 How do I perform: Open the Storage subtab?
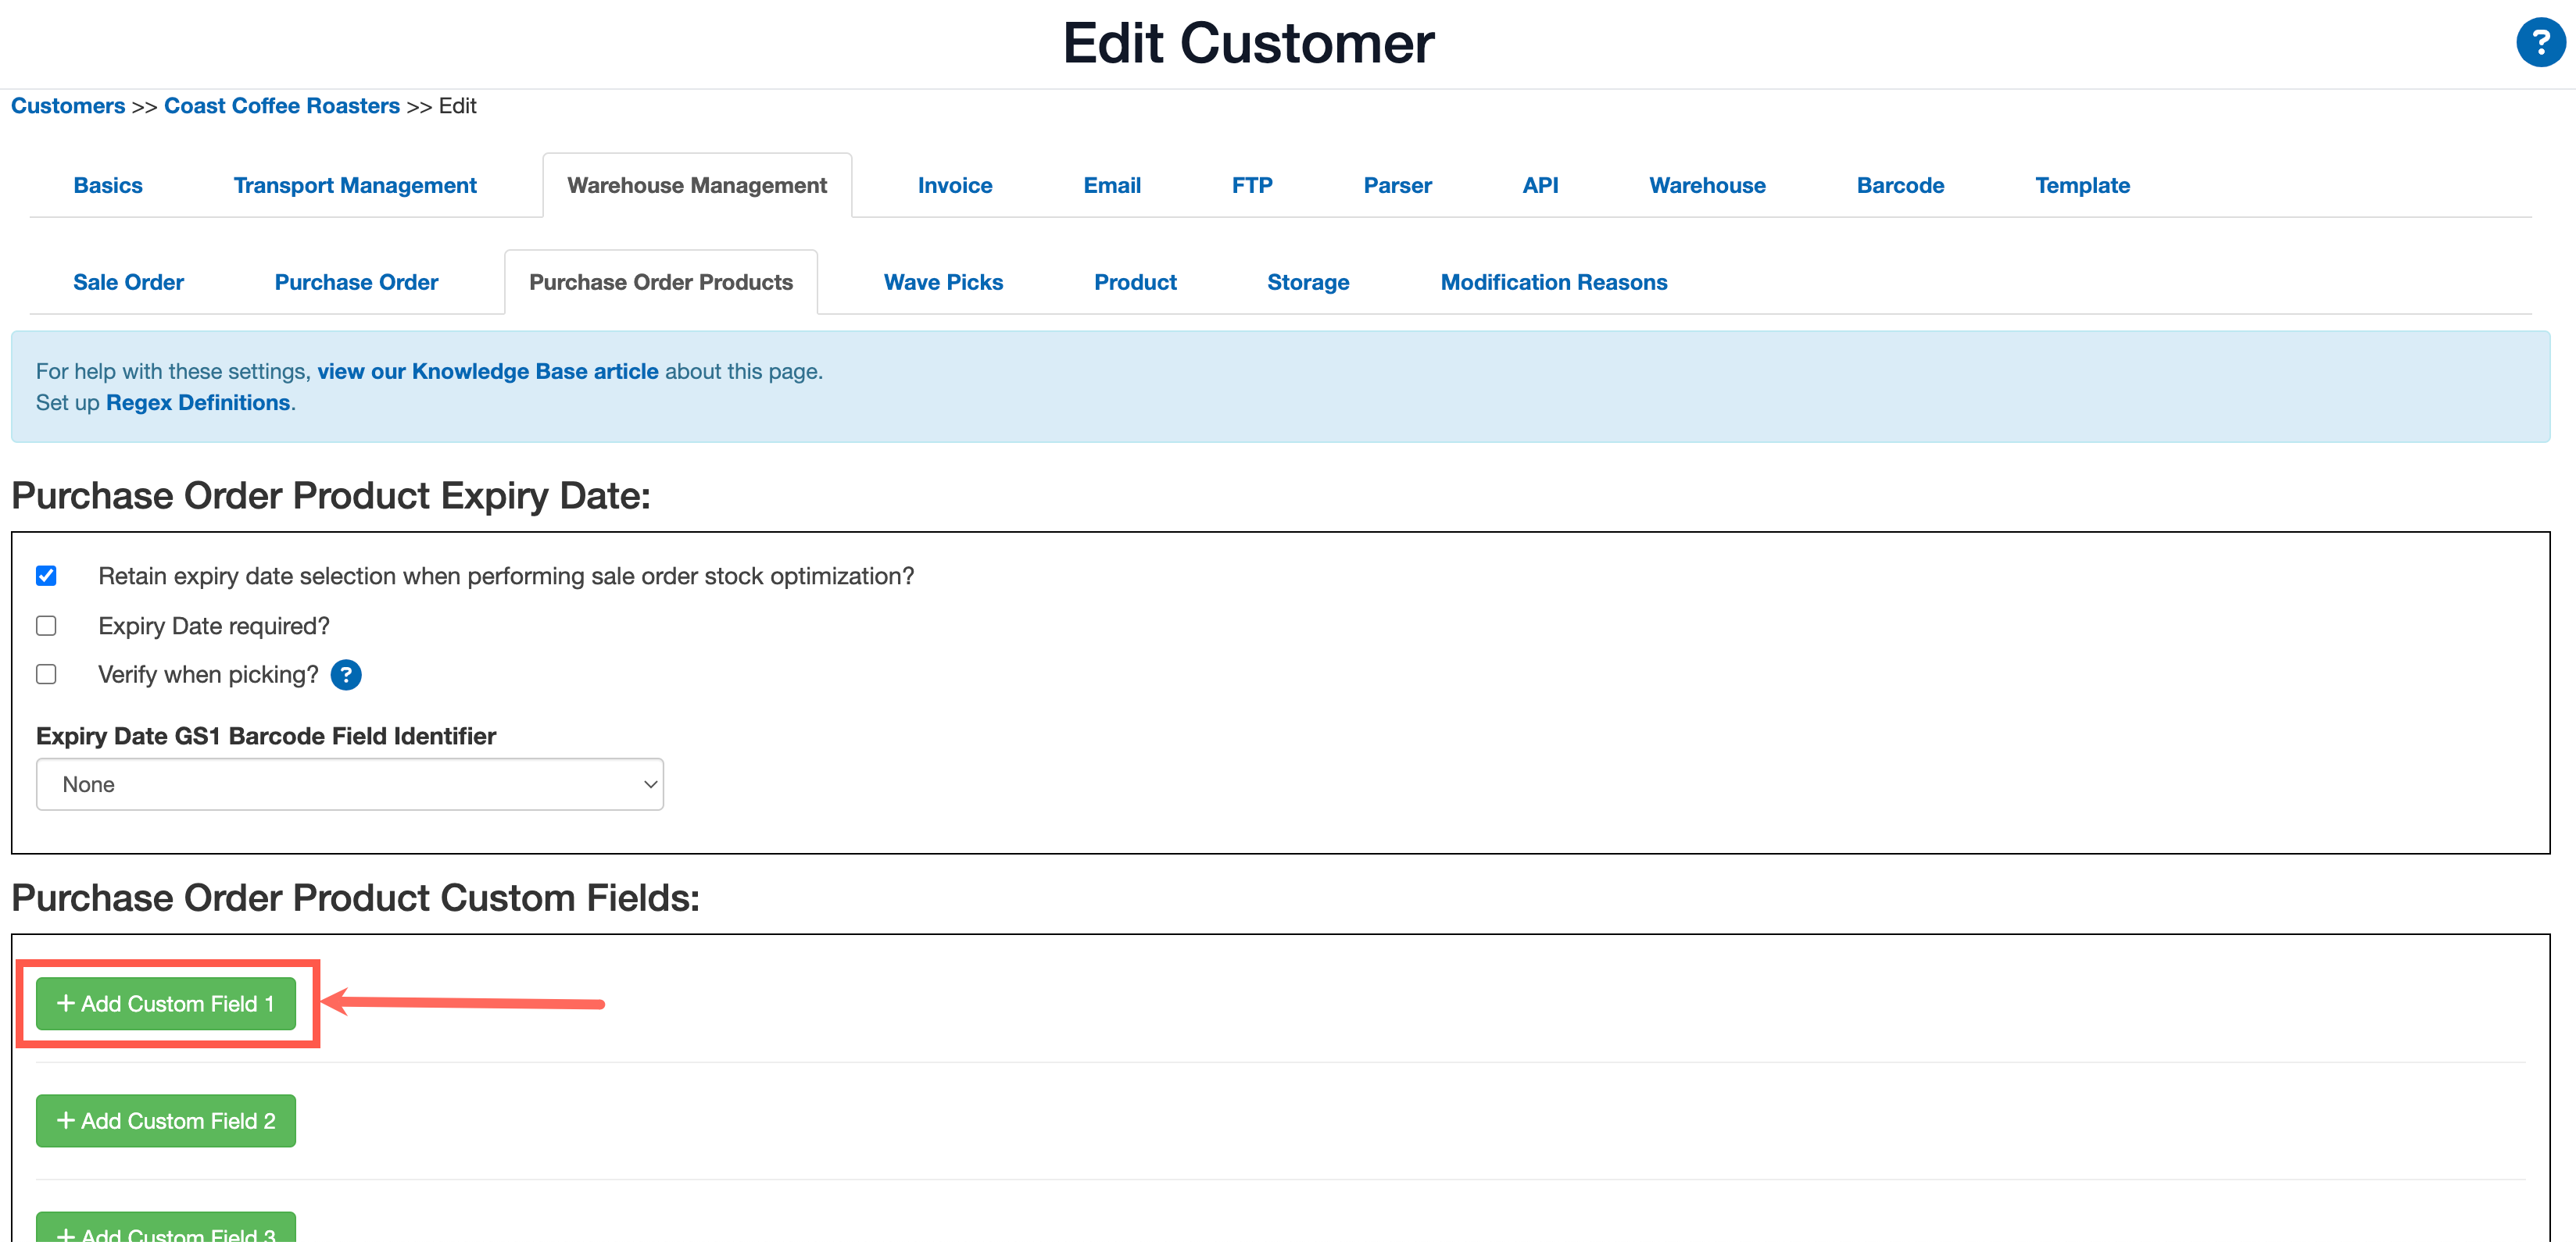(x=1308, y=282)
